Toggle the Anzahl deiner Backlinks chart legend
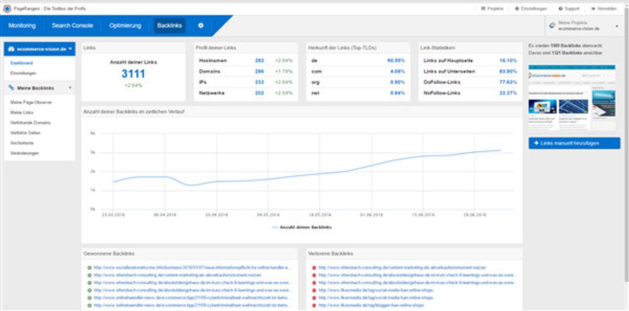The image size is (629, 311). (302, 227)
